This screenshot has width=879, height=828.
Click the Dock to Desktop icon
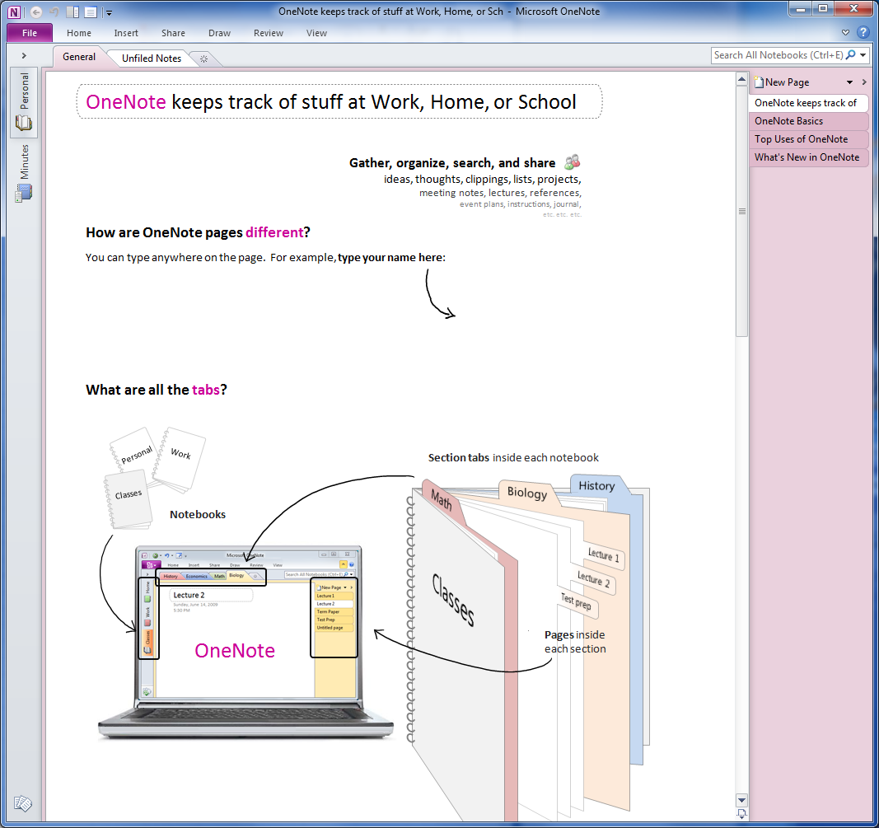(x=72, y=12)
